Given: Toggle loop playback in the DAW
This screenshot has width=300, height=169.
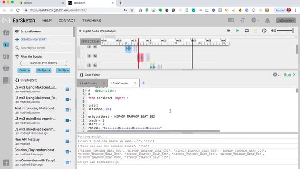Looking at the screenshot, I should 247,31.
